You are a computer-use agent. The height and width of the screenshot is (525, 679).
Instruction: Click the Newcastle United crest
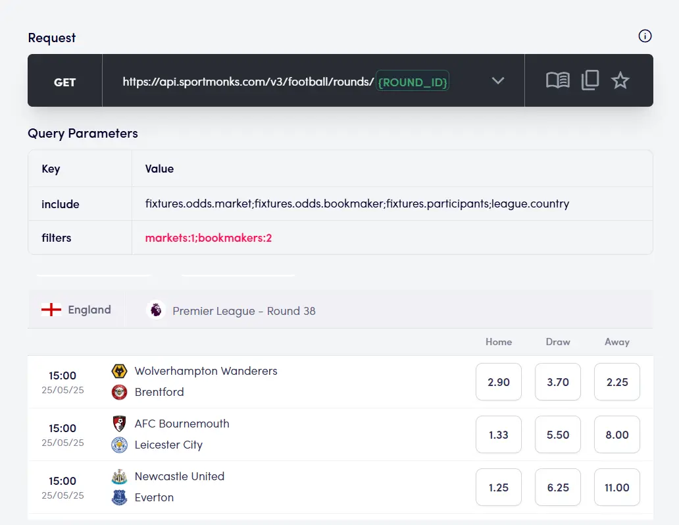[x=120, y=476]
